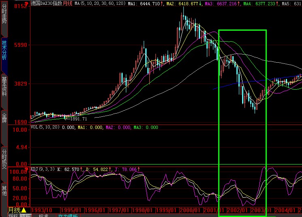Click the 1996/01 date on timeline
The image size is (302, 217).
[95, 210]
